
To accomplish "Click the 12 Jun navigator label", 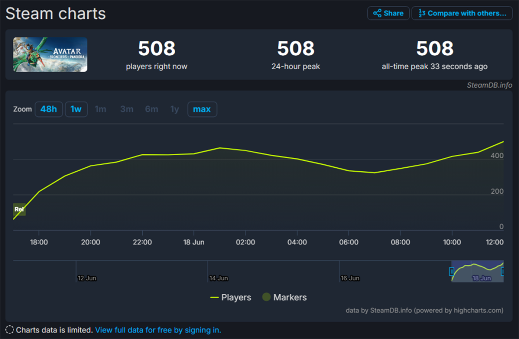I will [87, 278].
